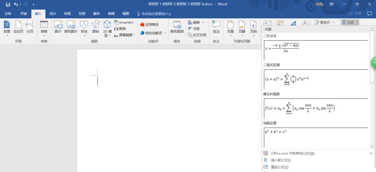The width and height of the screenshot is (376, 172).
Task: Insert a blank page (空白页)
Action: (x=18, y=27)
